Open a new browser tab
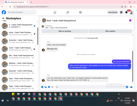This screenshot has width=137, height=106. point(31,2)
